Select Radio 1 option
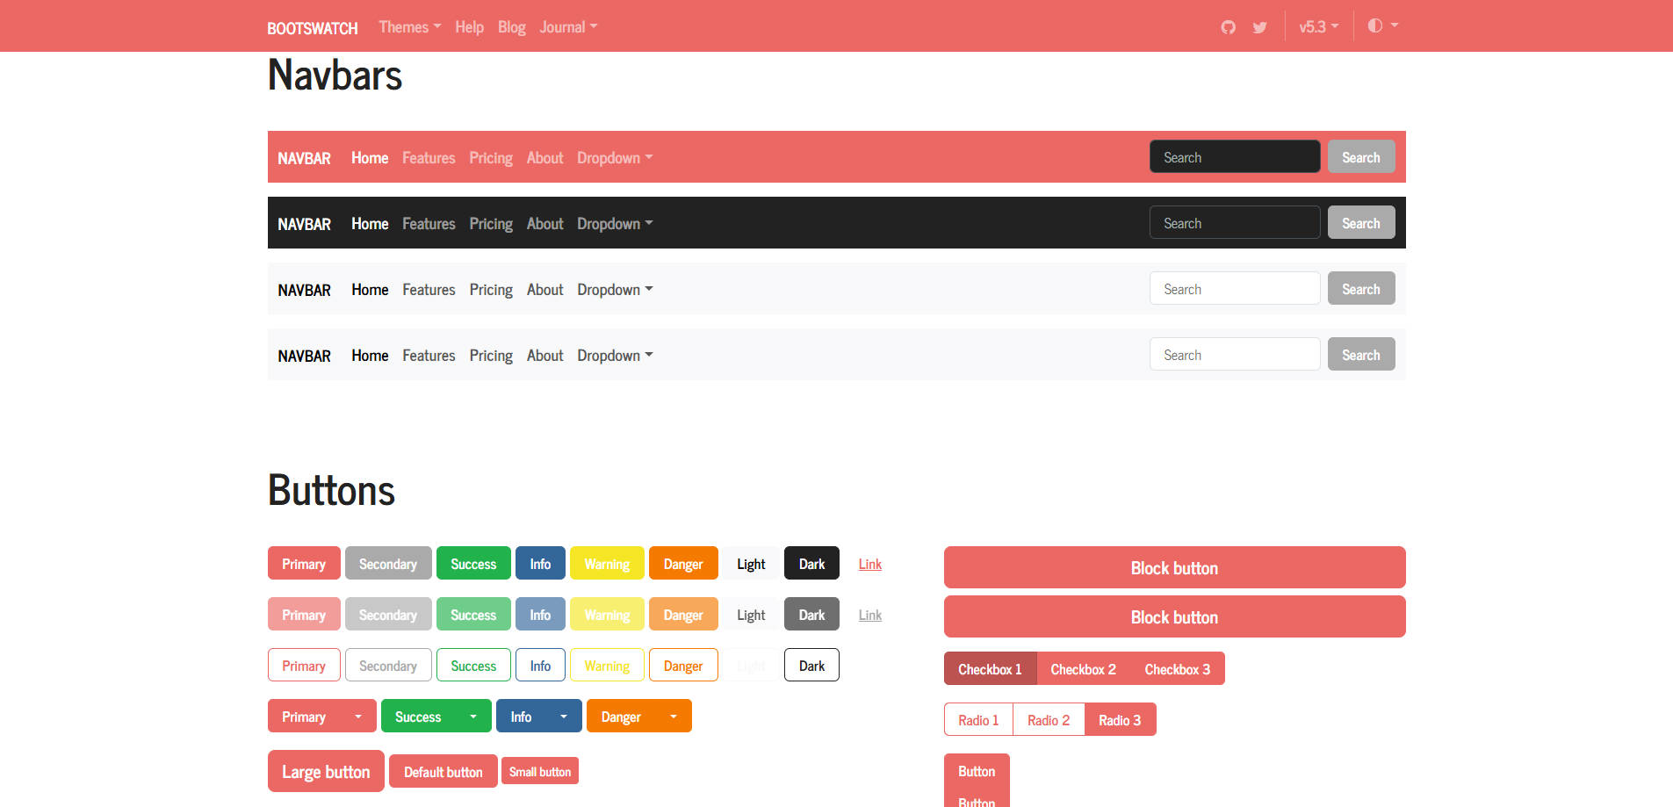Viewport: 1673px width, 807px height. pyautogui.click(x=978, y=720)
